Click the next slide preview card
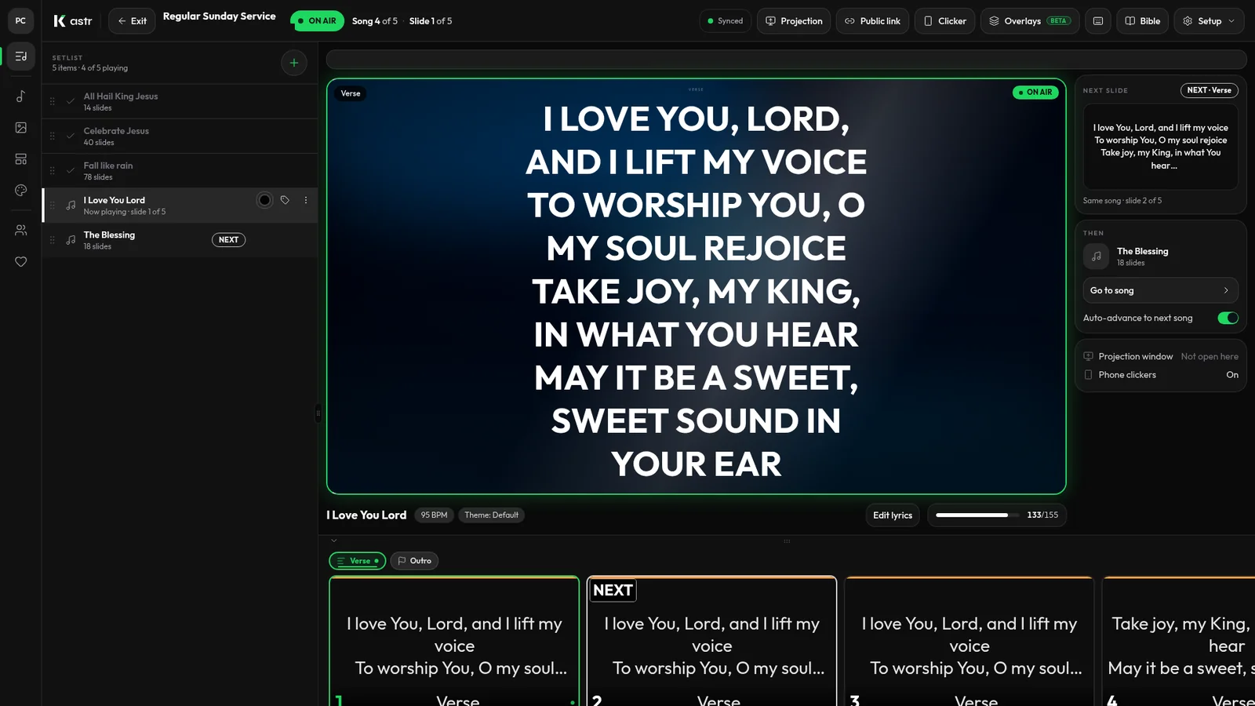1255x706 pixels. pos(1160,147)
